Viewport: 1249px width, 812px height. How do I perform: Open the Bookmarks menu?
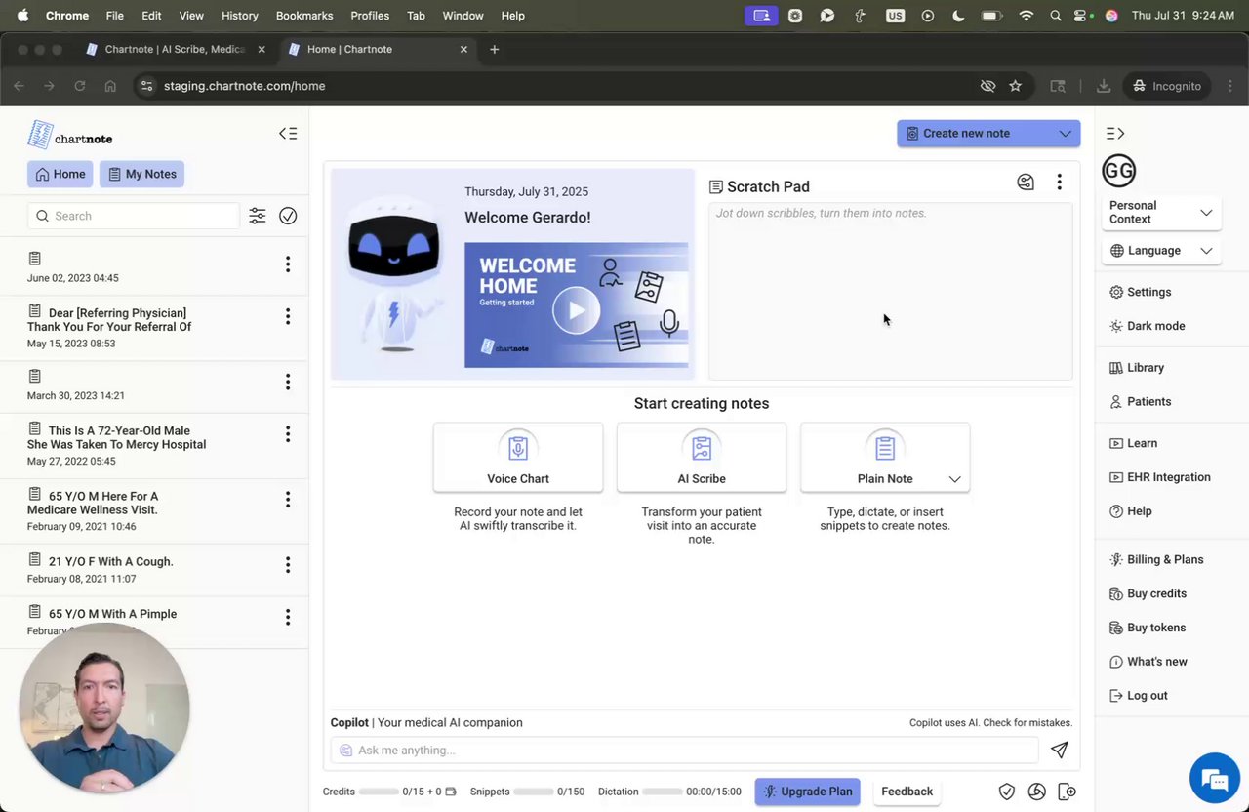[x=304, y=16]
